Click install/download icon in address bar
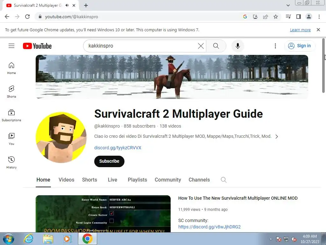 pyautogui.click(x=255, y=17)
